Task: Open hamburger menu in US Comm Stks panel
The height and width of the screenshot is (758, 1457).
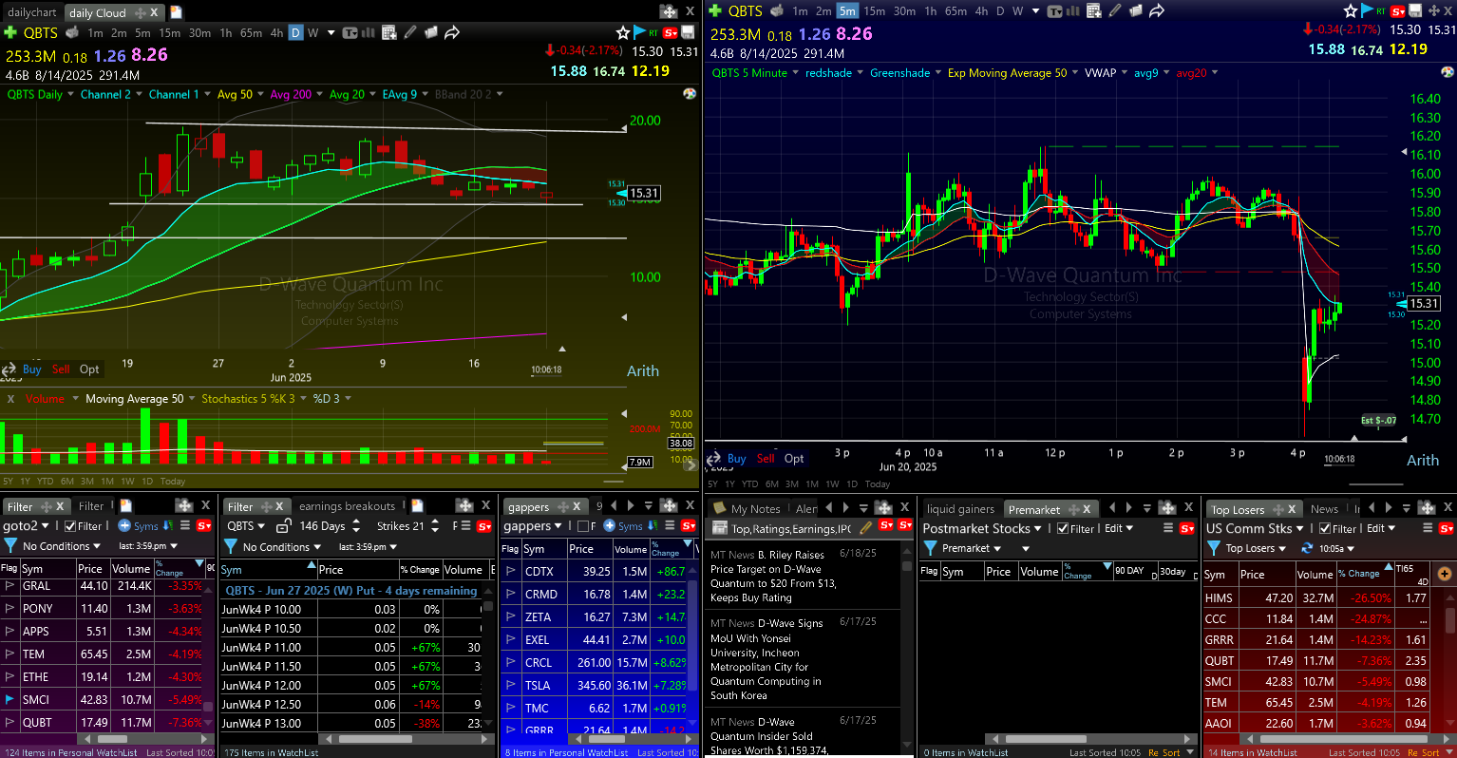Action: [x=1428, y=528]
